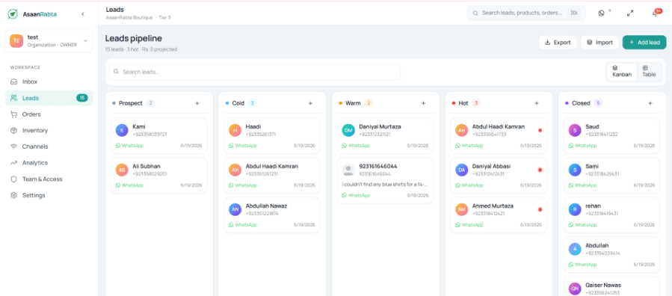Add a lead to the Prospect column
Screen dimensions: 672x296
[197, 103]
